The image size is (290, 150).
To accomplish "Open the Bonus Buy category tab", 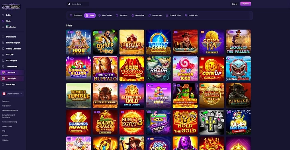I will 138,16.
